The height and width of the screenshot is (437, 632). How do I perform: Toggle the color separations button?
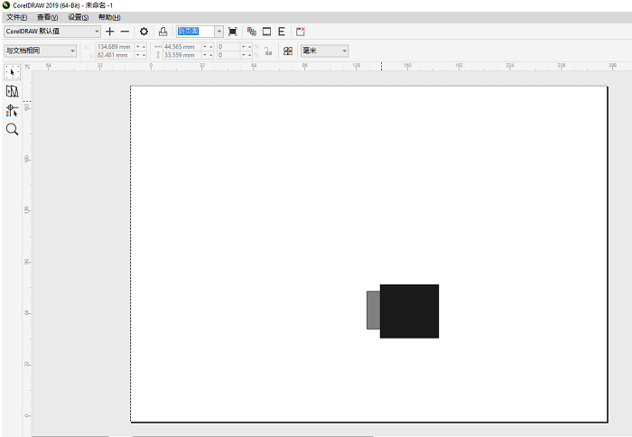252,32
